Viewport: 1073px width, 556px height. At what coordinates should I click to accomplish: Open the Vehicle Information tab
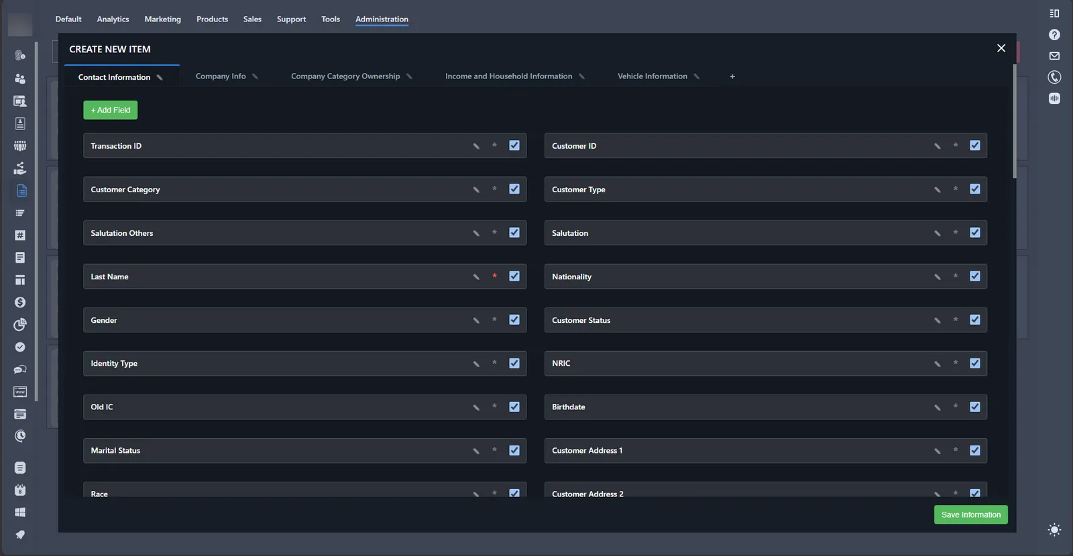pos(652,76)
